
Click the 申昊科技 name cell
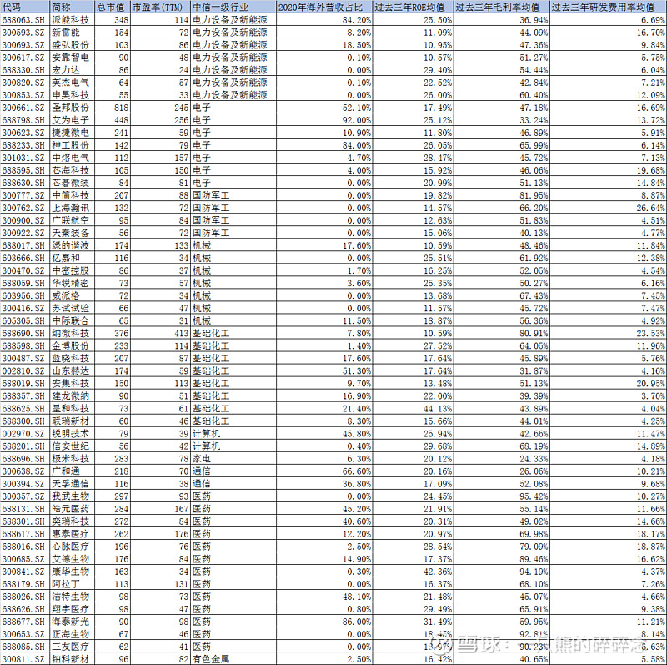coord(71,95)
